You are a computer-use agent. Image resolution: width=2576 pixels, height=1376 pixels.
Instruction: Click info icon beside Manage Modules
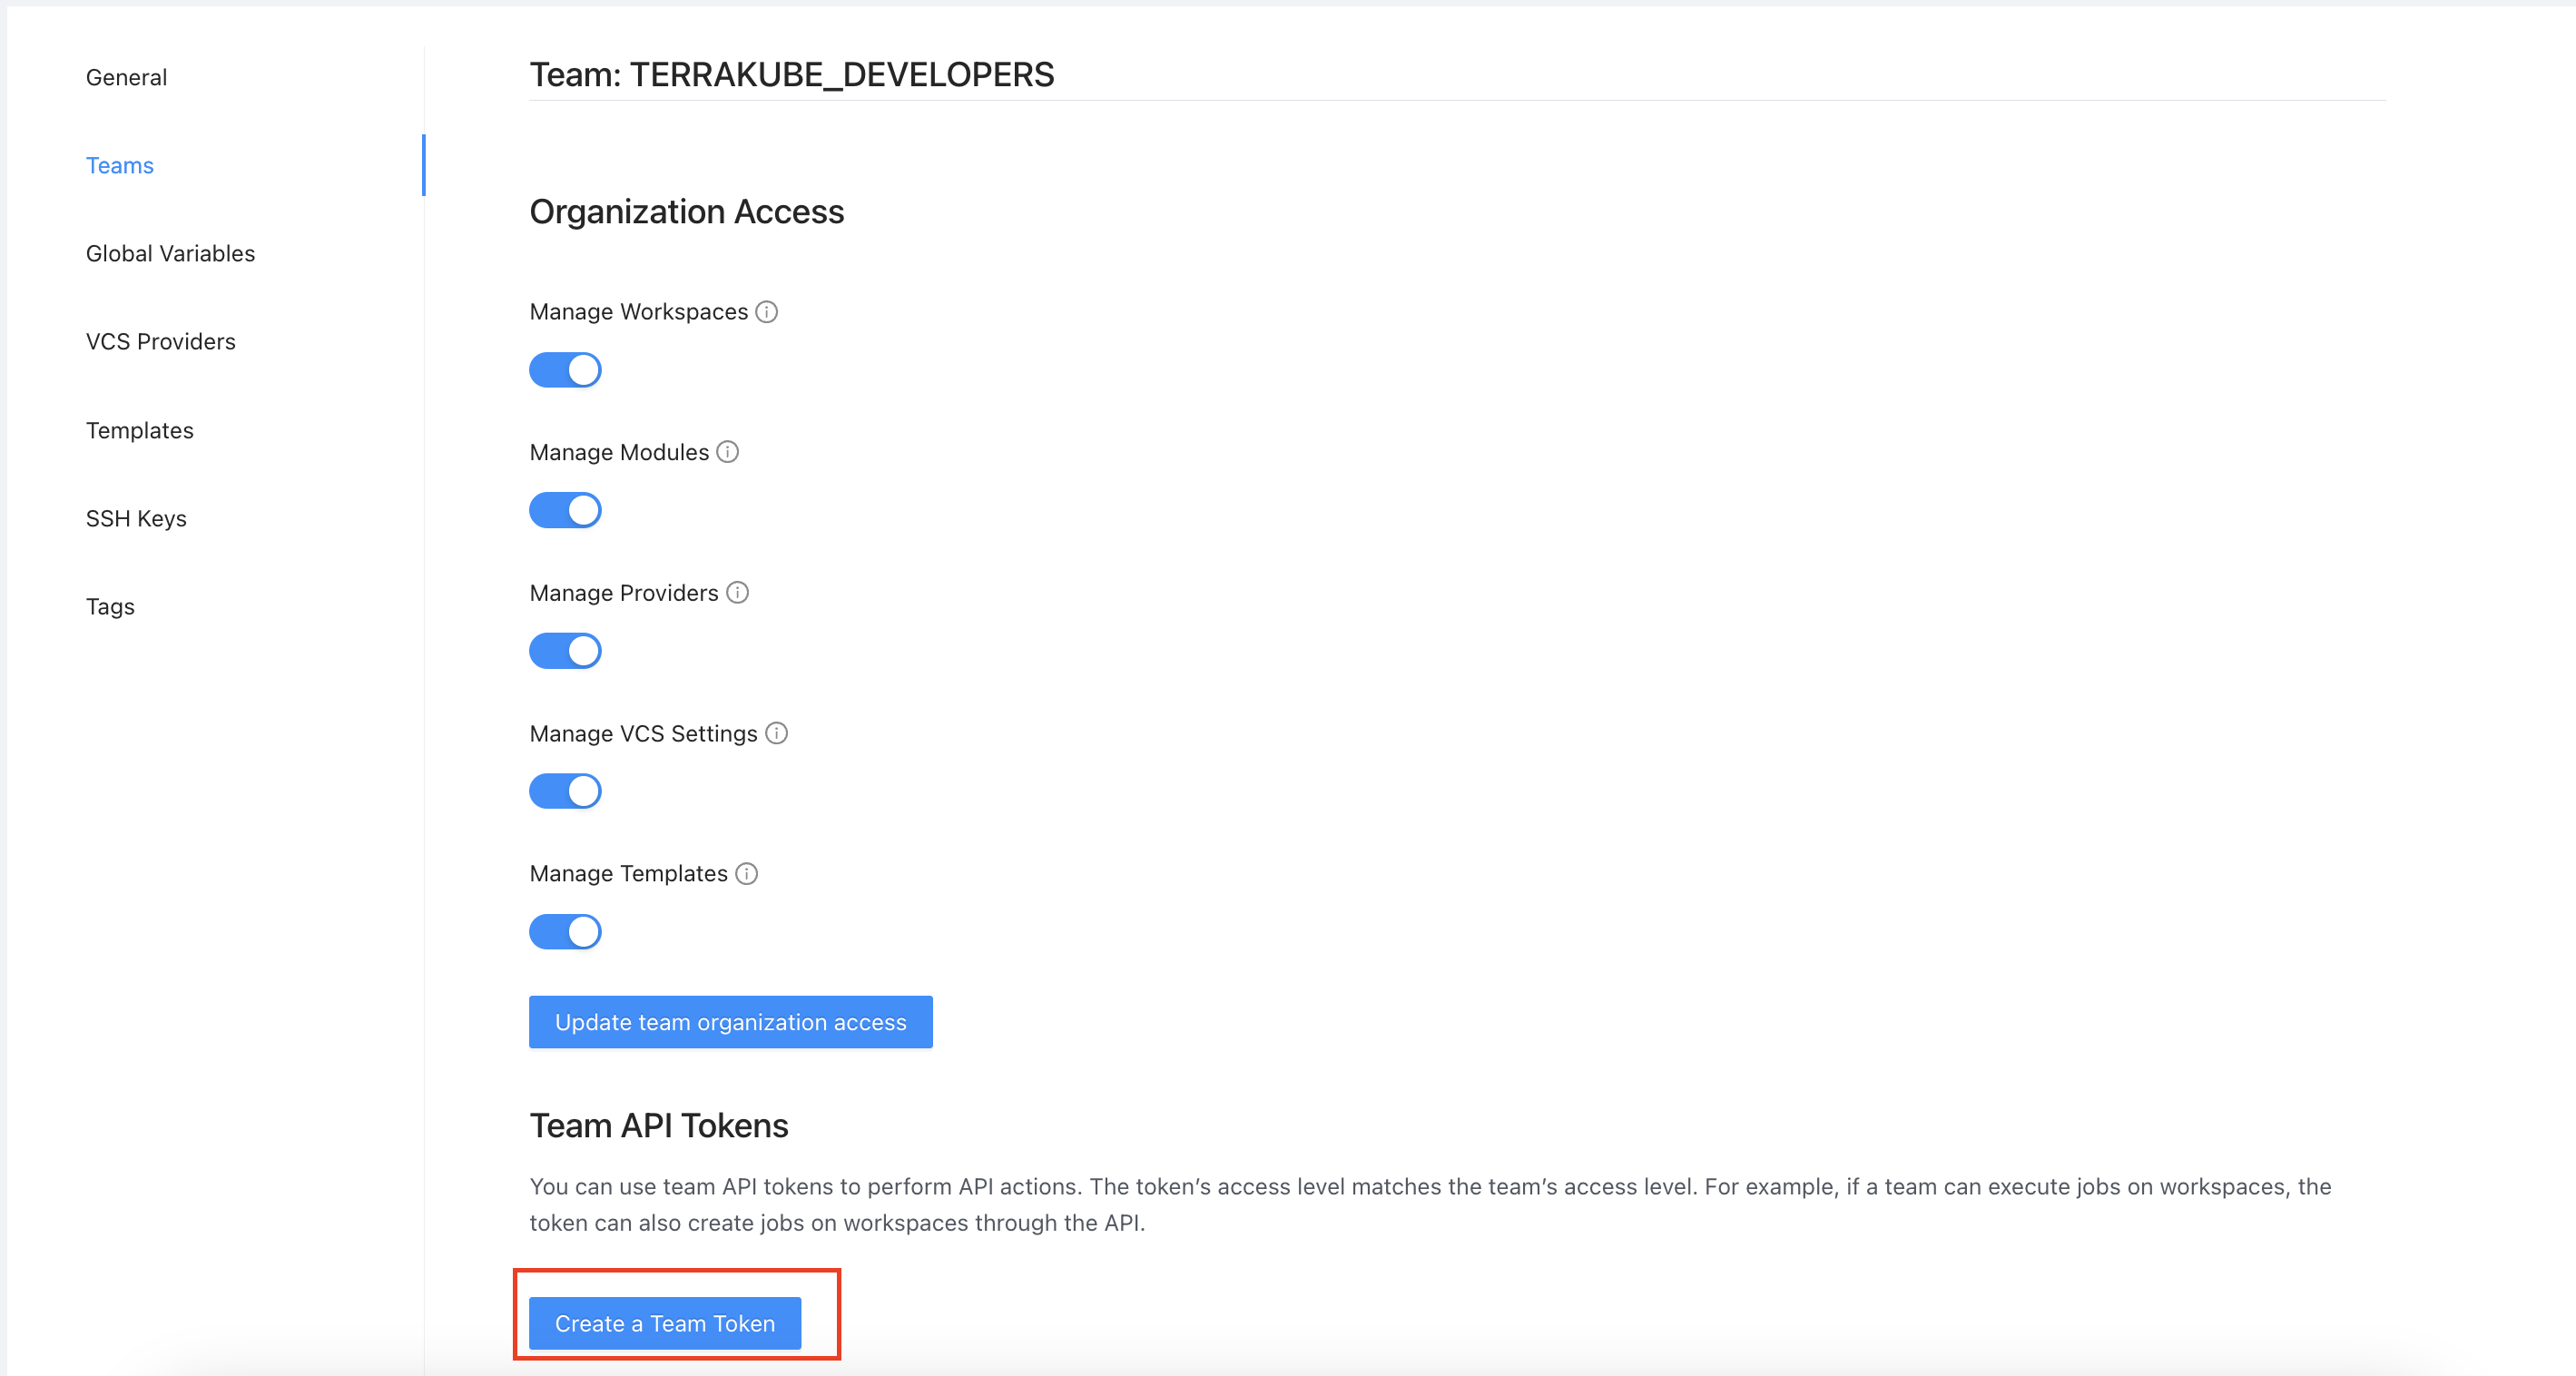728,452
